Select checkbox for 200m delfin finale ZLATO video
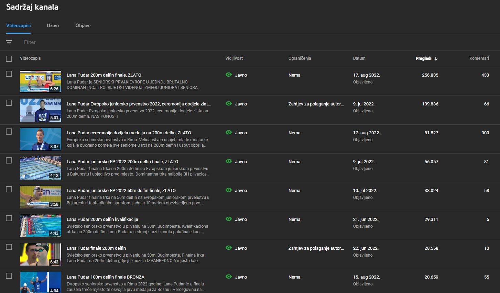Viewport: 500px width, 293px height. (9, 74)
